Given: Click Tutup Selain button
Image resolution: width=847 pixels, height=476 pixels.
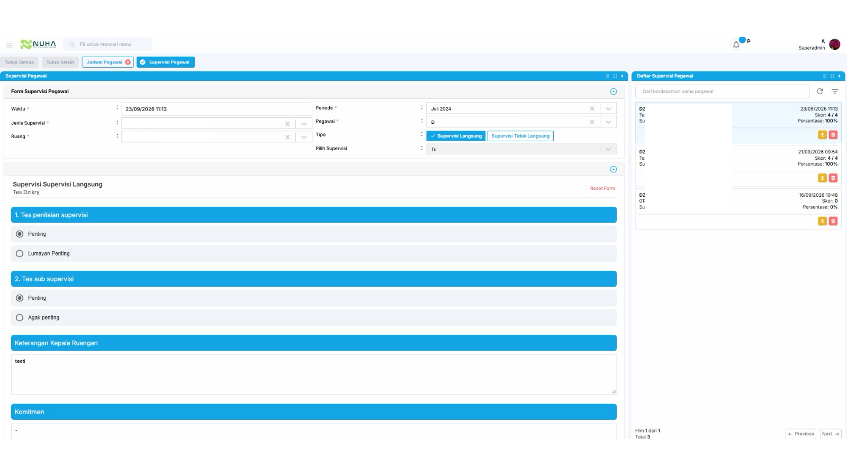Looking at the screenshot, I should tap(60, 62).
